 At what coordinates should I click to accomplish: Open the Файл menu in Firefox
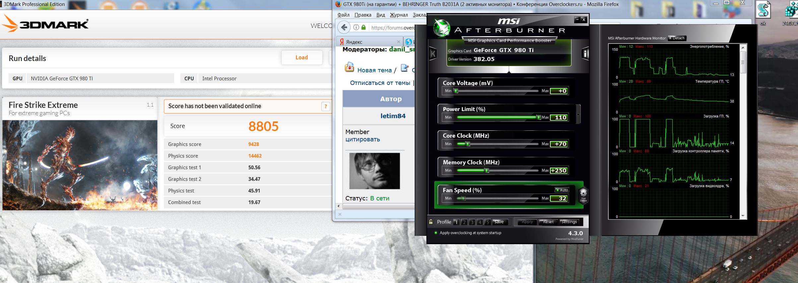click(x=344, y=15)
